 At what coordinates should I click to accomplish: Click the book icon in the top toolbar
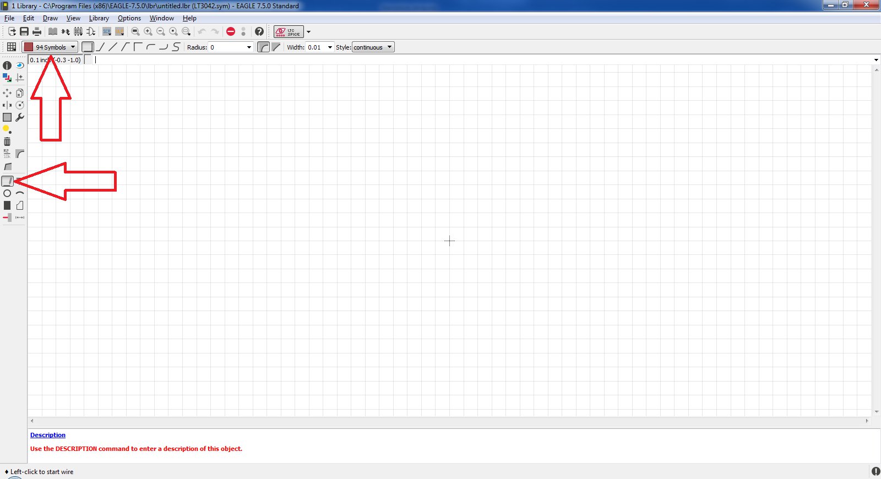[53, 32]
